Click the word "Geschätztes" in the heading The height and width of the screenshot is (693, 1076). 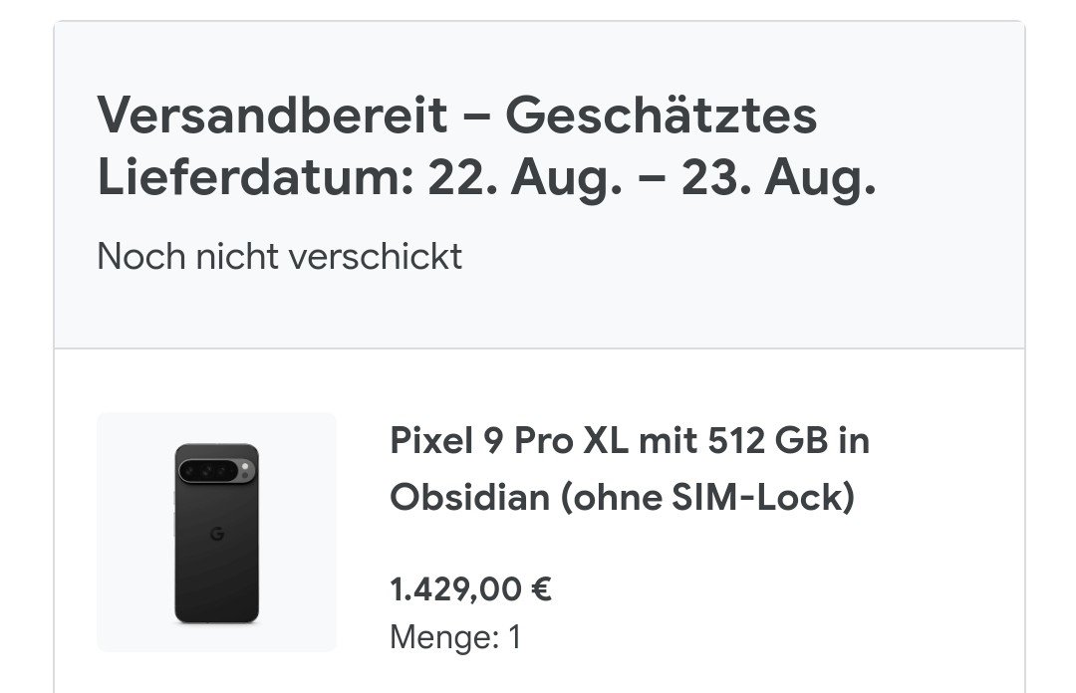(661, 116)
